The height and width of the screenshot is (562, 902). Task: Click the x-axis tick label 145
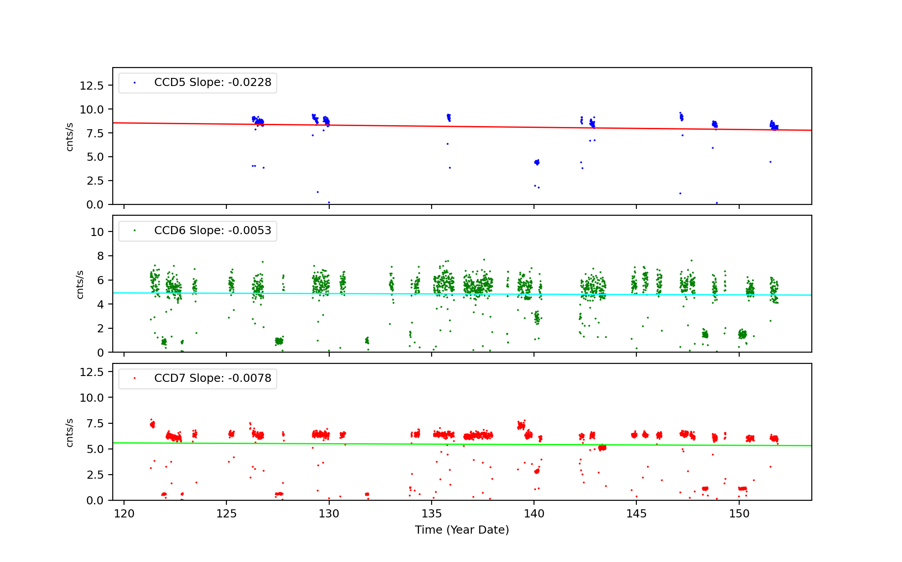pos(636,514)
